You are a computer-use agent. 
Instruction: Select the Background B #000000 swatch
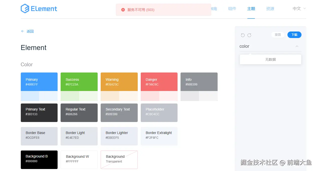coord(39,160)
